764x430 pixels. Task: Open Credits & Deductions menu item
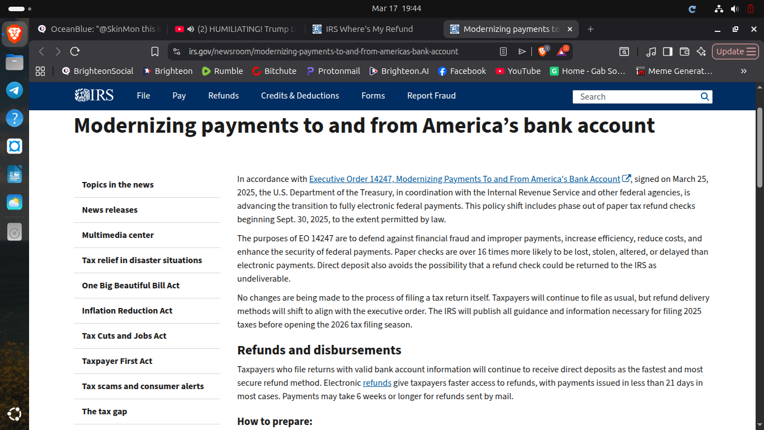click(300, 96)
